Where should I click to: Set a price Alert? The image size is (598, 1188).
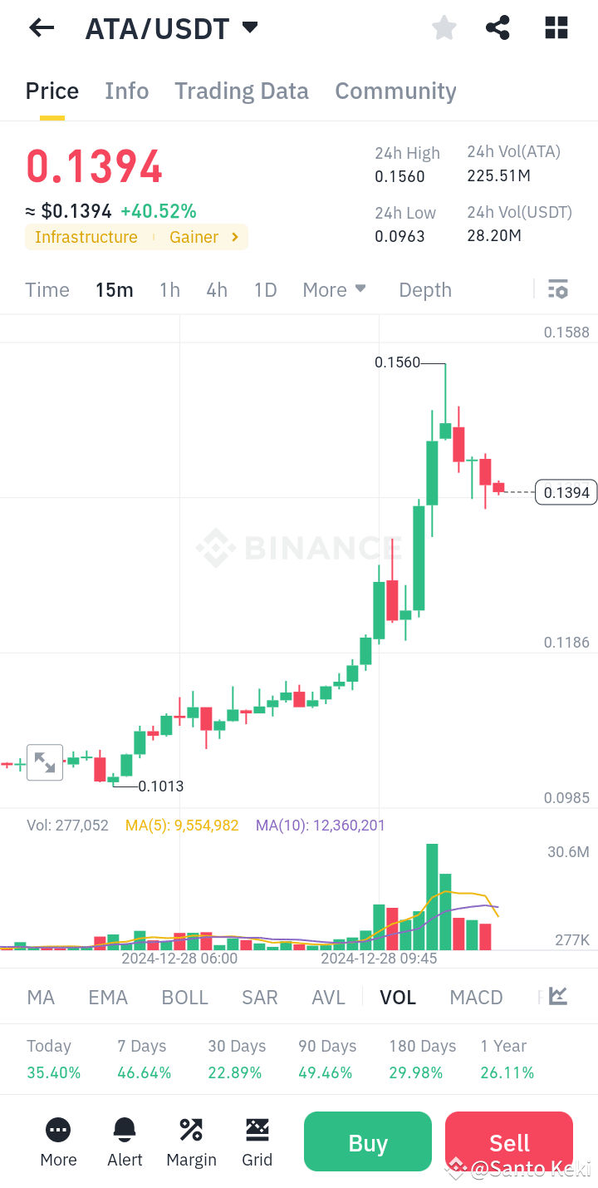125,1141
